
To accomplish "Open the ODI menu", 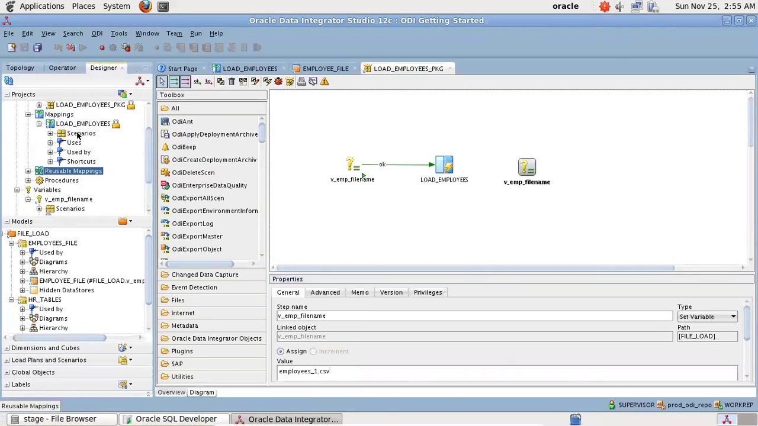I will click(97, 34).
